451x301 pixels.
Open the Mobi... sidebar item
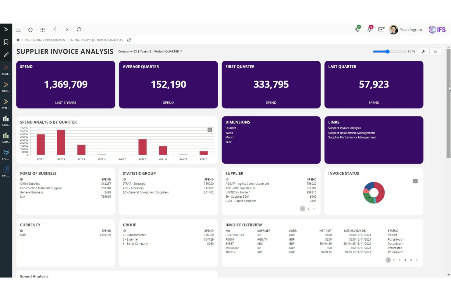coord(6,70)
